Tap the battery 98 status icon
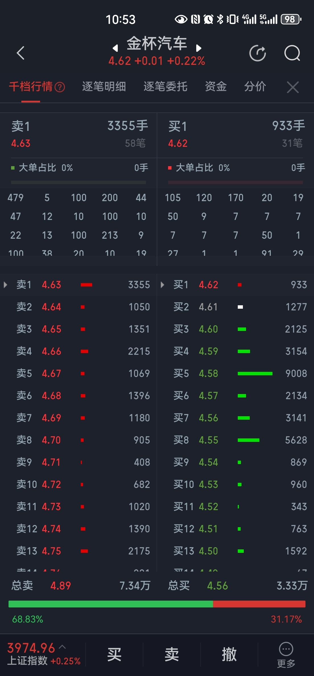Screen dimensions: 314x676 point(291,19)
